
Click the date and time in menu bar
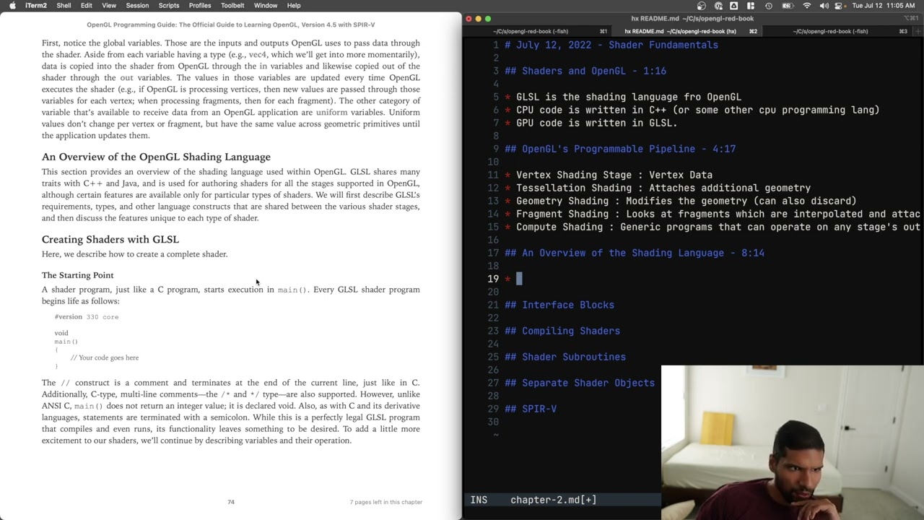click(x=884, y=6)
